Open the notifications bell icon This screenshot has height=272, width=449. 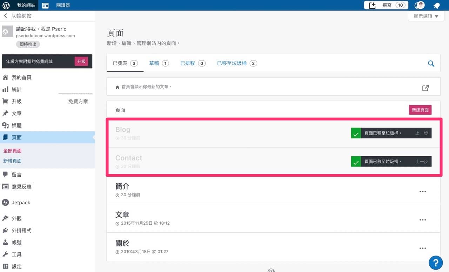(436, 5)
